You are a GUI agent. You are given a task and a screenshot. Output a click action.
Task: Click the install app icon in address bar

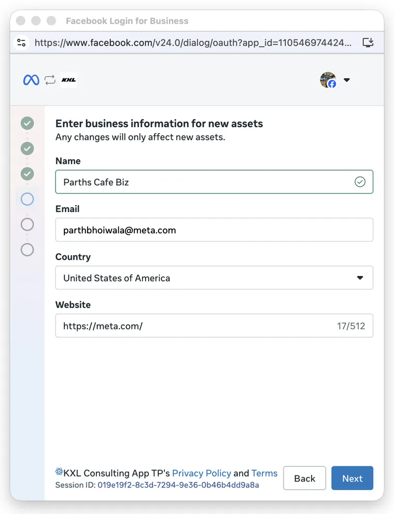[368, 43]
